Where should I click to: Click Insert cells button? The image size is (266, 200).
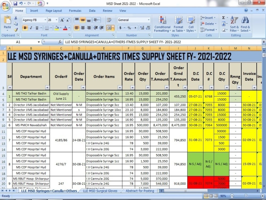tap(208, 18)
